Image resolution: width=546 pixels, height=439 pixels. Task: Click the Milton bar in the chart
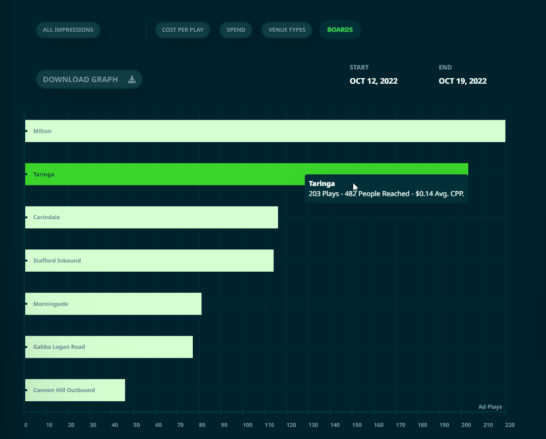(x=265, y=131)
